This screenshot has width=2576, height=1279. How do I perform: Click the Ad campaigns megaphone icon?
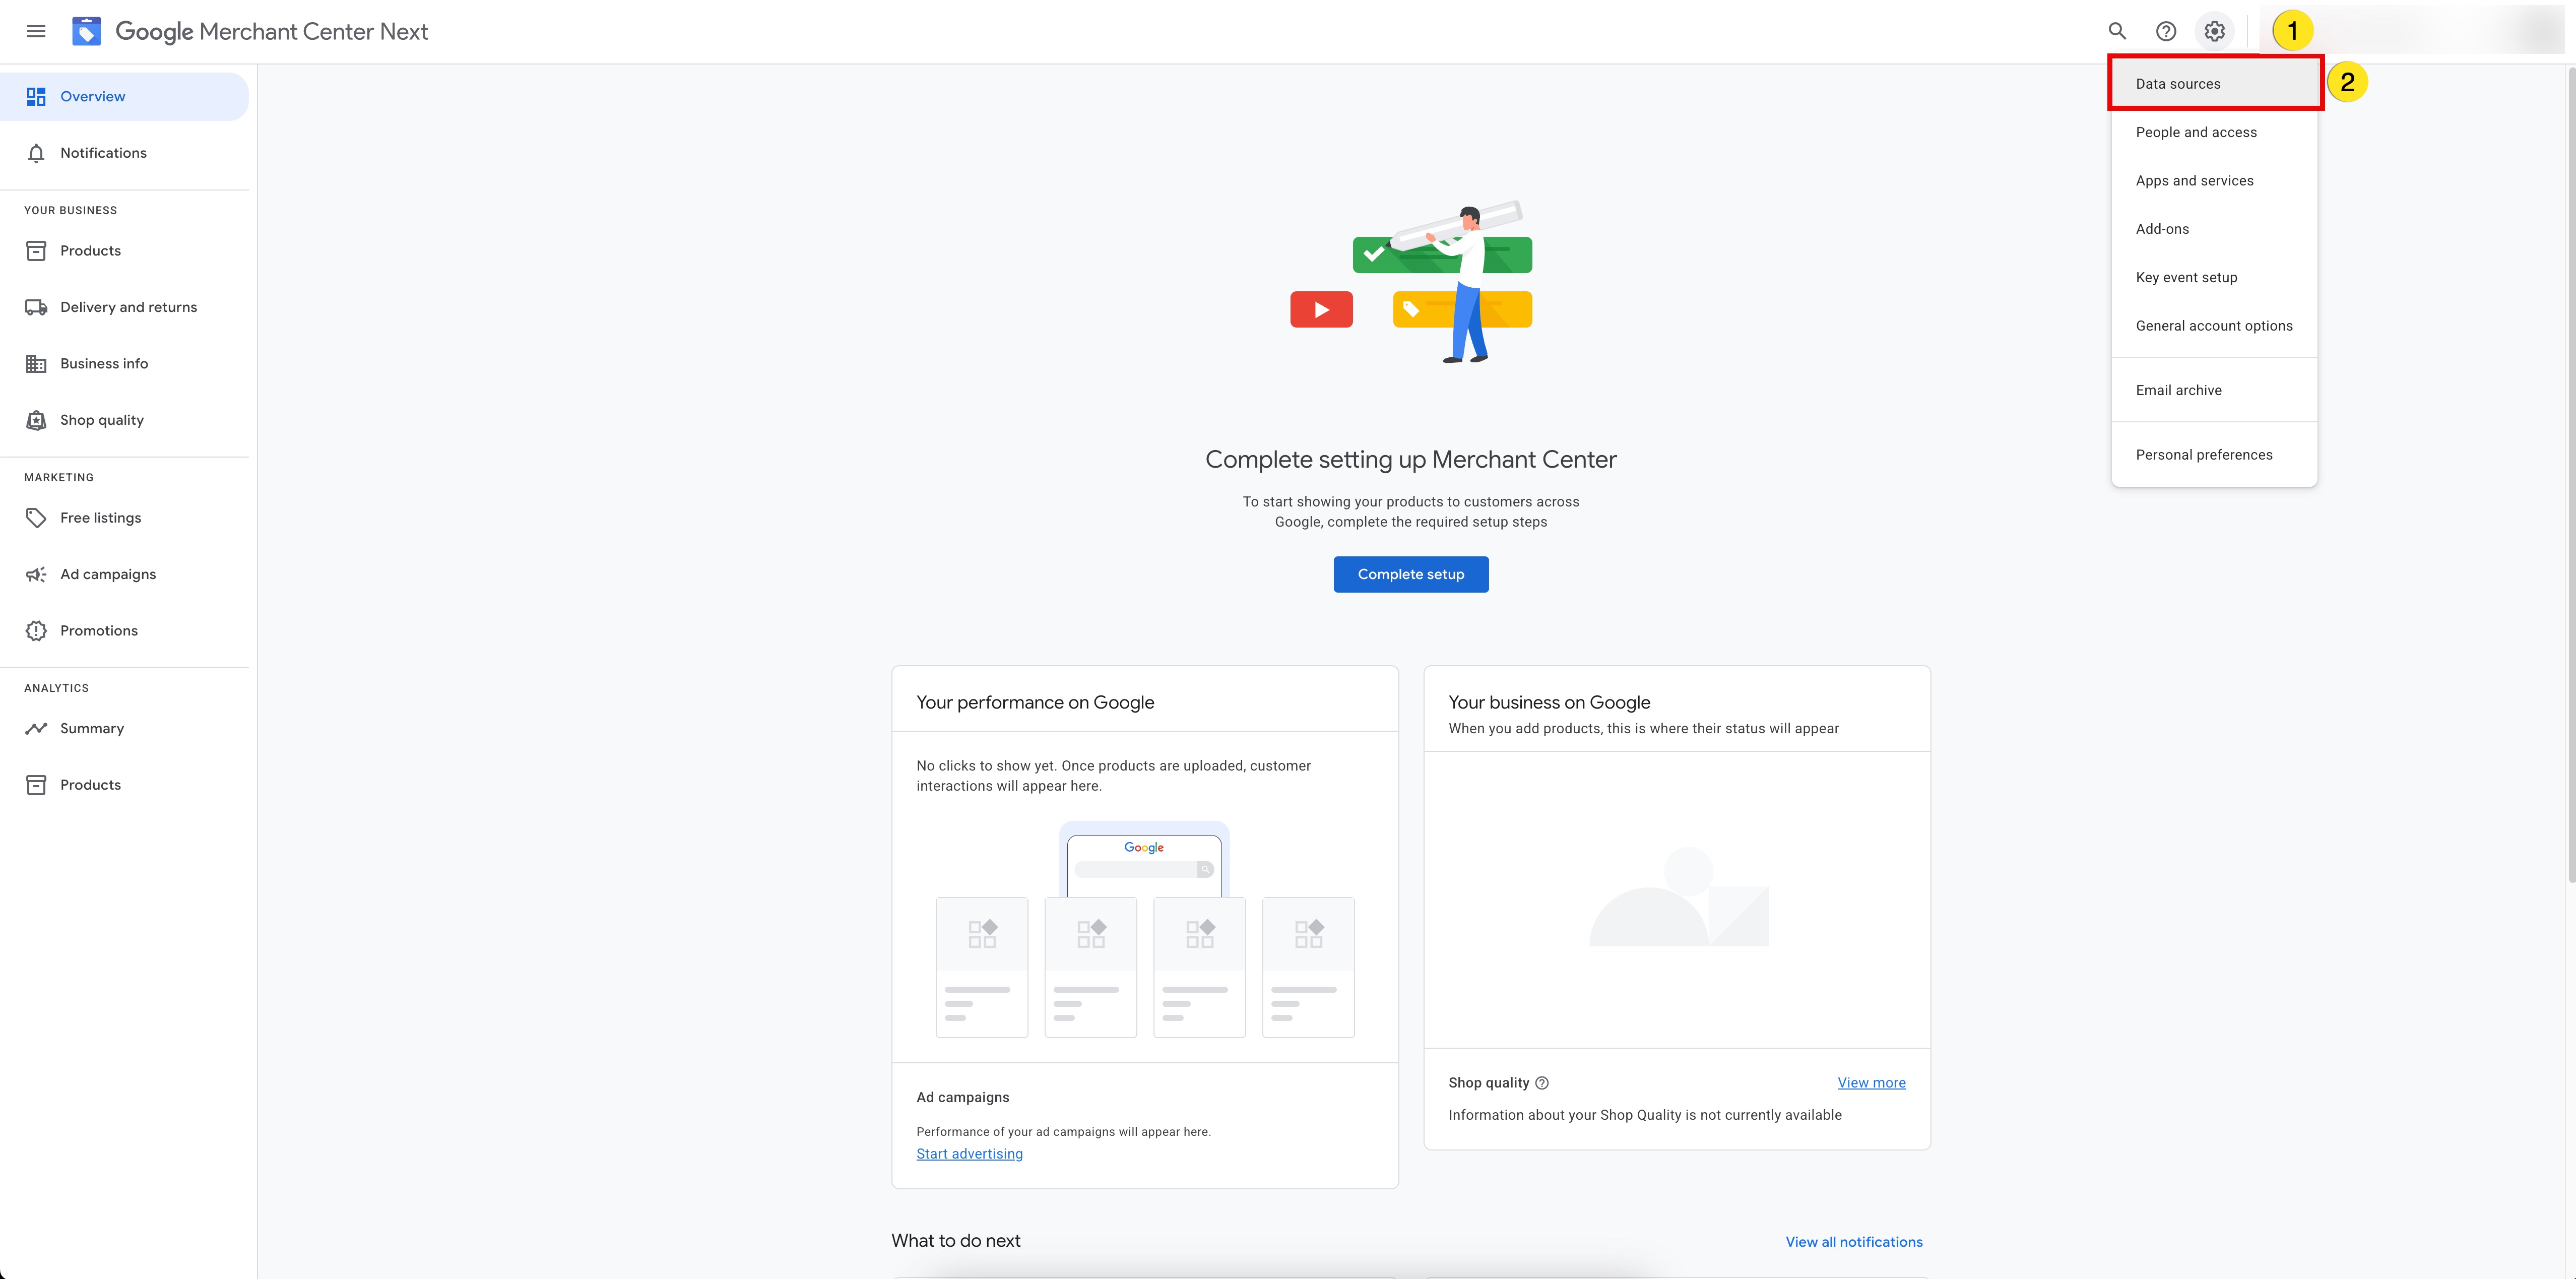[x=36, y=574]
